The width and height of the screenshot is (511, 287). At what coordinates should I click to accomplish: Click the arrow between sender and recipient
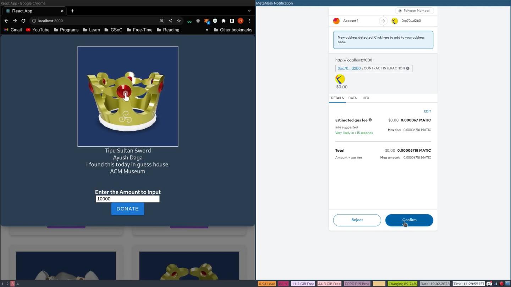tap(383, 21)
